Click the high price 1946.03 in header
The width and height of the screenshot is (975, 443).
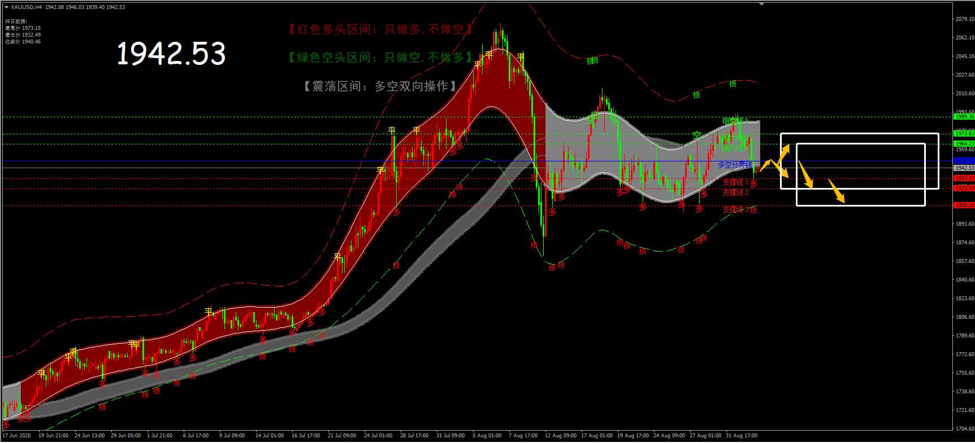[x=75, y=7]
